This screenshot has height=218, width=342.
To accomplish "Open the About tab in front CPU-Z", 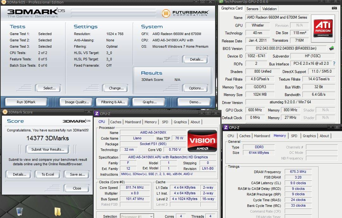I will (195, 122).
